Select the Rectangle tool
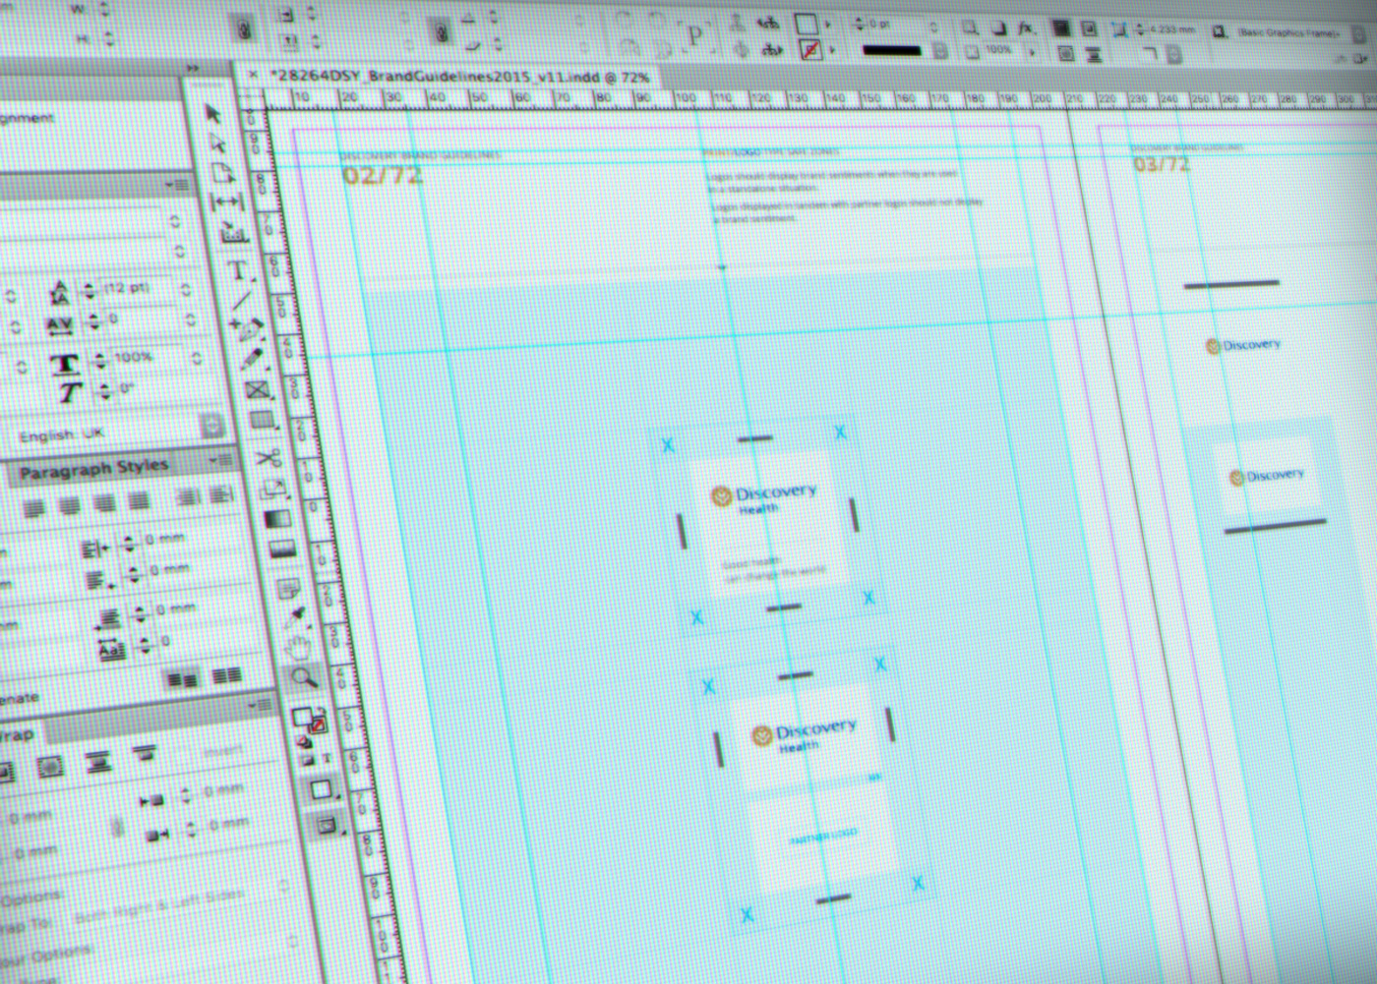The height and width of the screenshot is (984, 1377). click(x=263, y=422)
